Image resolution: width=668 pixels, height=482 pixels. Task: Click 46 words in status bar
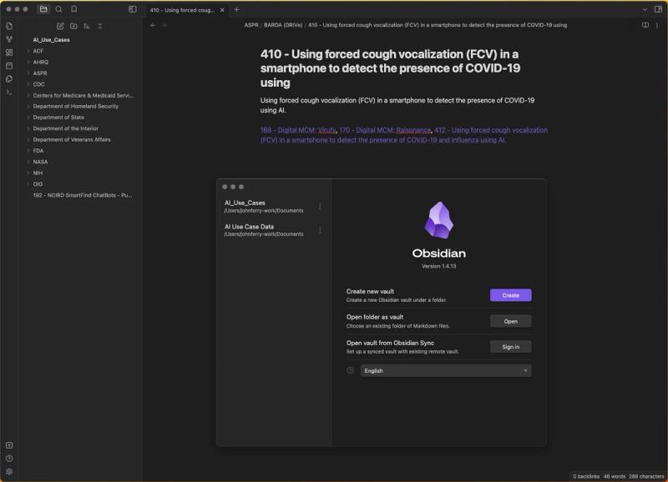[x=615, y=476]
